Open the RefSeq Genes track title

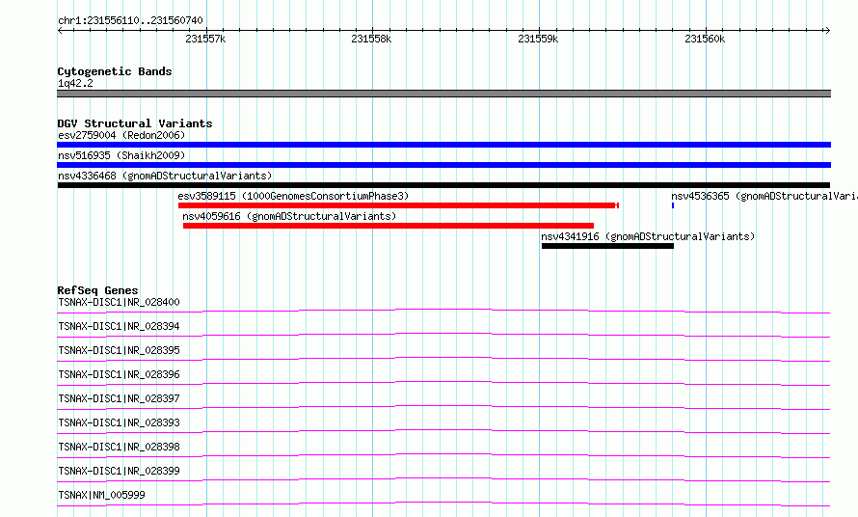[97, 290]
